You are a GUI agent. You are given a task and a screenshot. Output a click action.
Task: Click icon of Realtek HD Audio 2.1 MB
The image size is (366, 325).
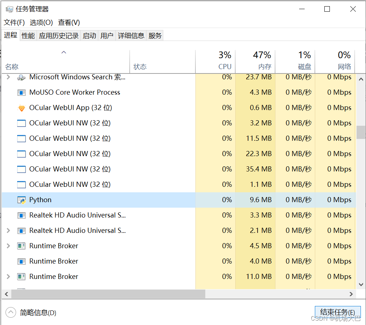[22, 231]
